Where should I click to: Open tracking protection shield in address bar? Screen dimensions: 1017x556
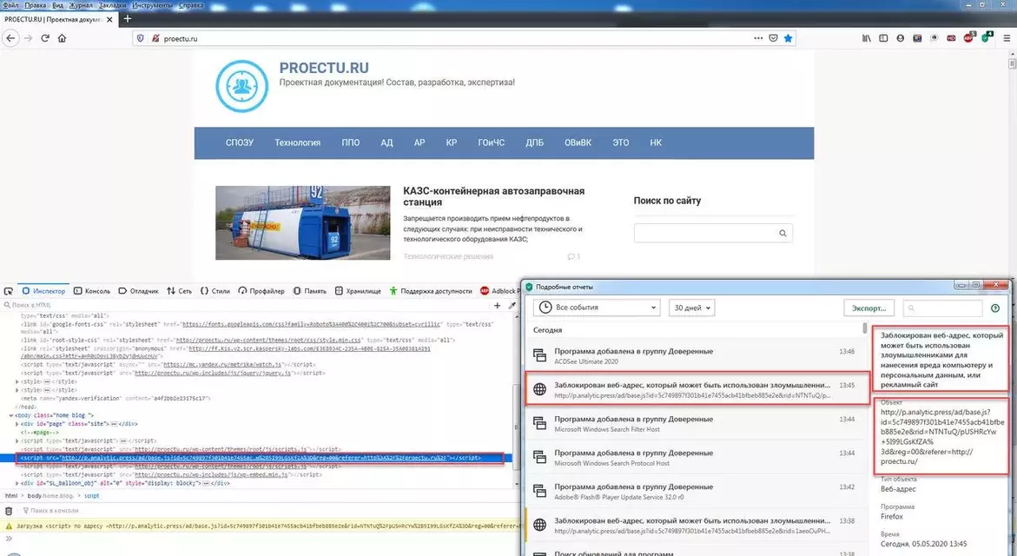(x=140, y=38)
